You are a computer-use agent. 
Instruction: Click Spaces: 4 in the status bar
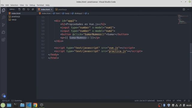pyautogui.click(x=160, y=101)
